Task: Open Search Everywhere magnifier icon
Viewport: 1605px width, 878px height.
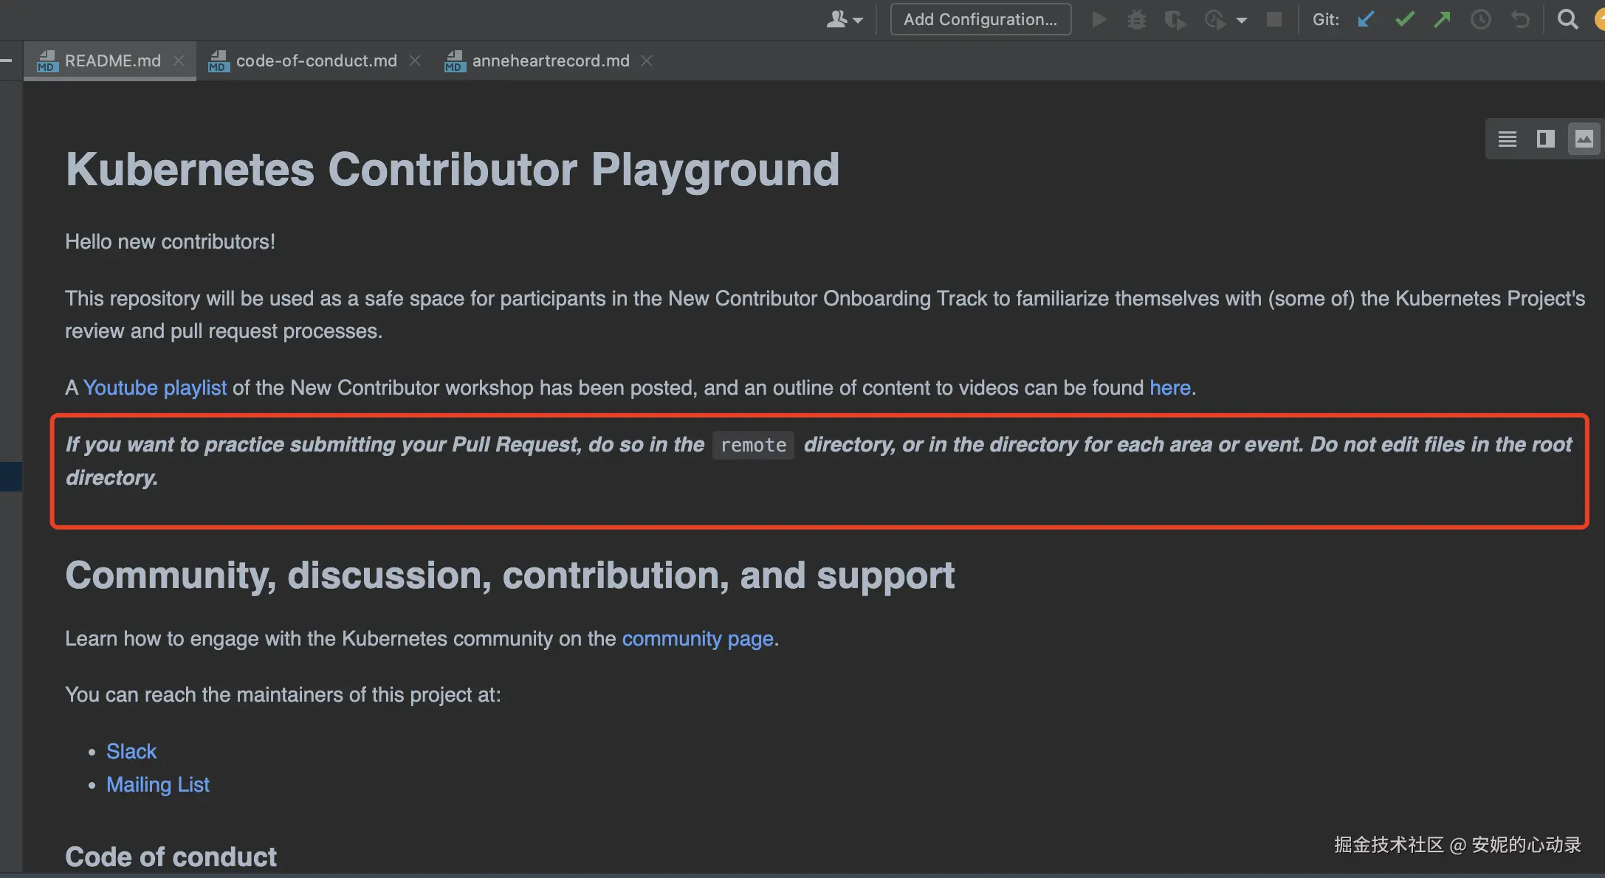Action: tap(1567, 19)
